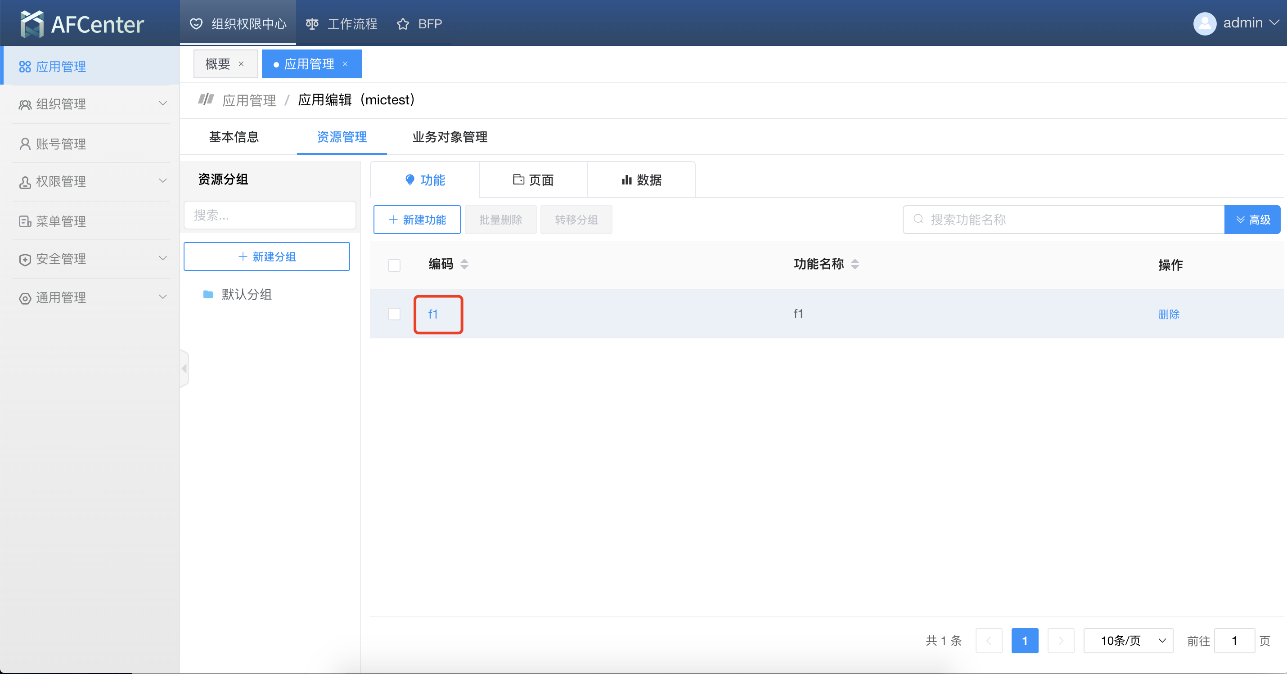
Task: Click the magnifier icon in function search
Action: pyautogui.click(x=918, y=219)
